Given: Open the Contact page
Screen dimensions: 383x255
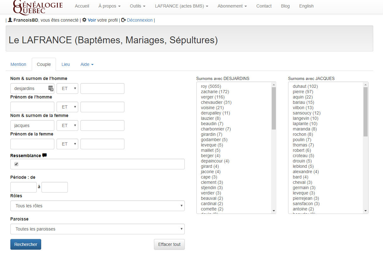Looking at the screenshot, I should [264, 6].
